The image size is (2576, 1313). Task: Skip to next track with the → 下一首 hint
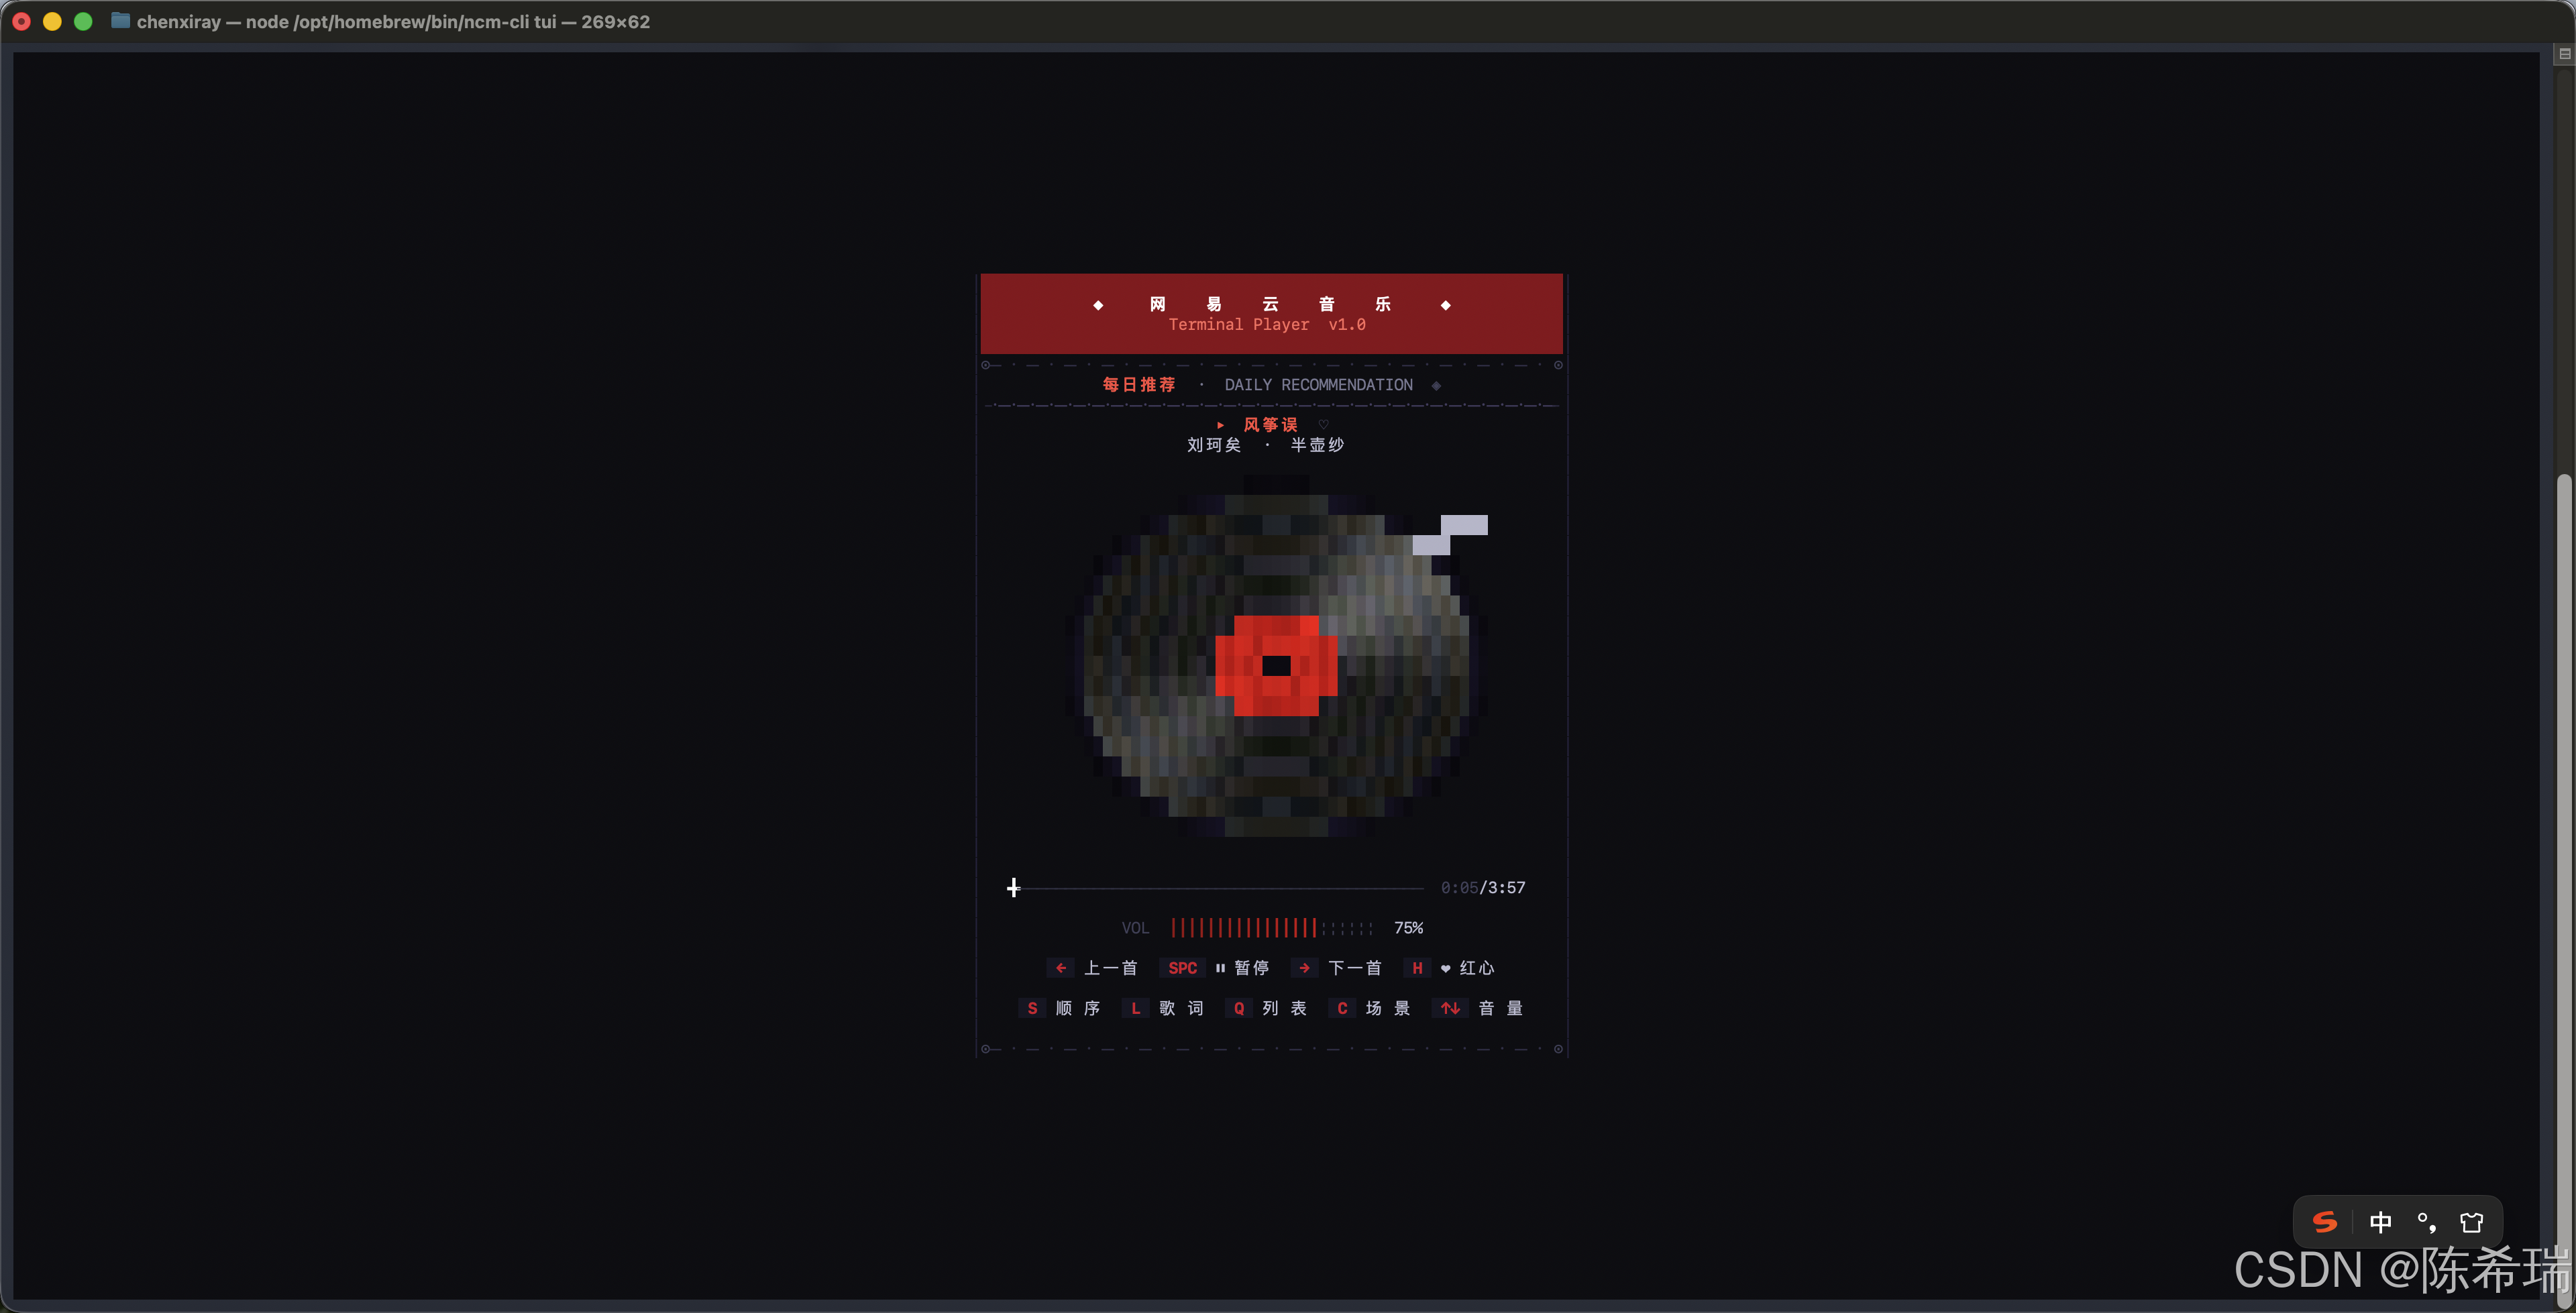1337,968
